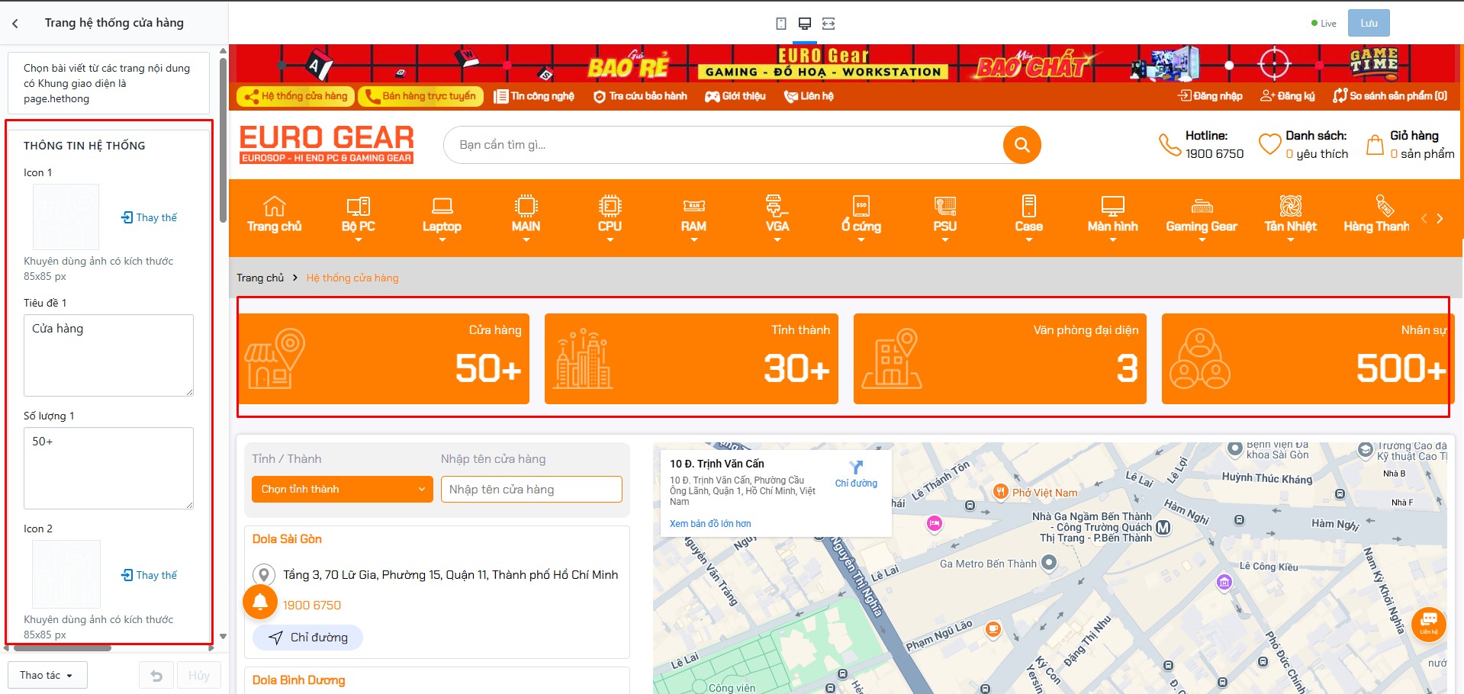Open Liên hệ top menu item

(x=809, y=96)
